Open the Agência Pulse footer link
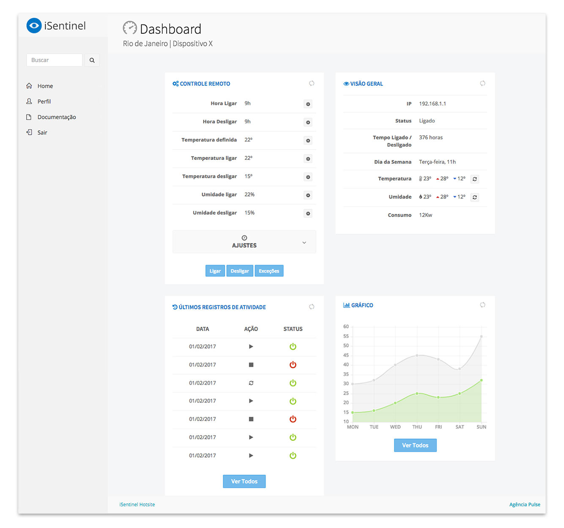Viewport: 564px width, 528px height. (x=524, y=504)
